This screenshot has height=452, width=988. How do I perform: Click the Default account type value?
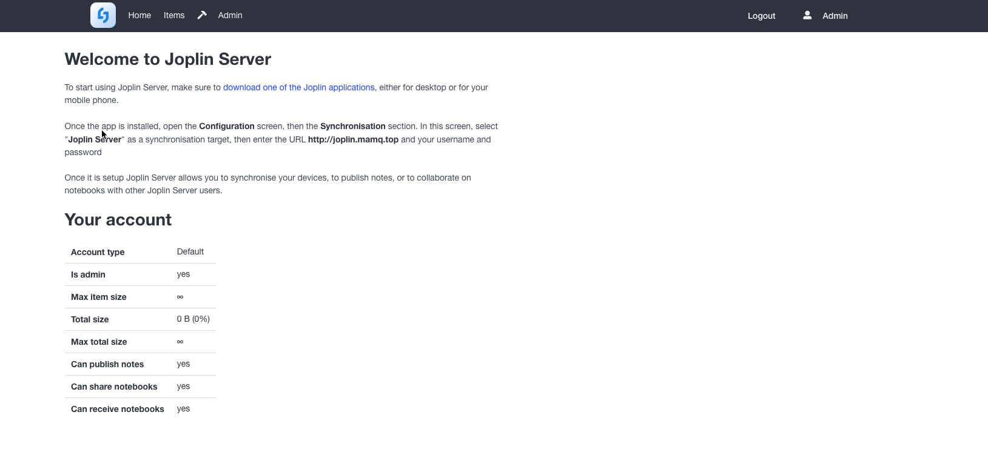click(x=190, y=251)
